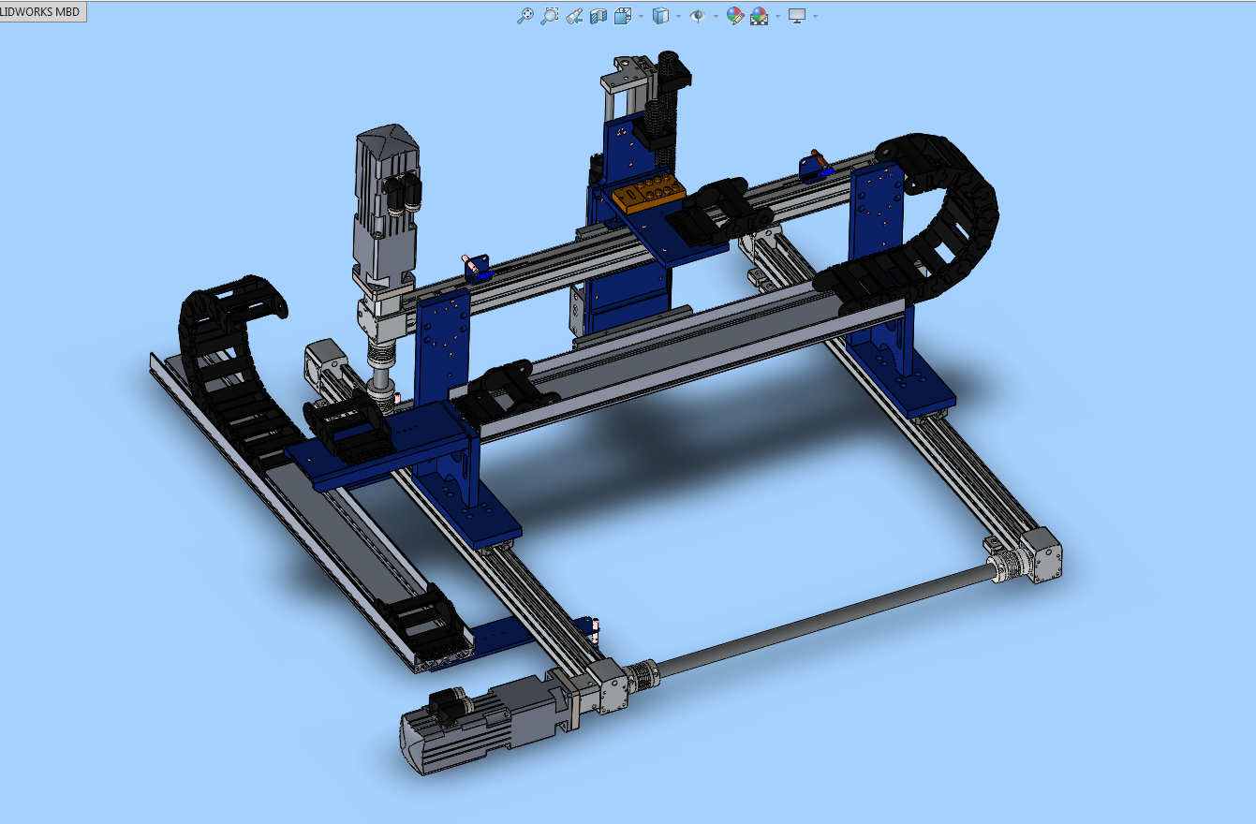This screenshot has height=824, width=1256.
Task: Open the Apply Scene dropdown arrow
Action: (x=777, y=15)
